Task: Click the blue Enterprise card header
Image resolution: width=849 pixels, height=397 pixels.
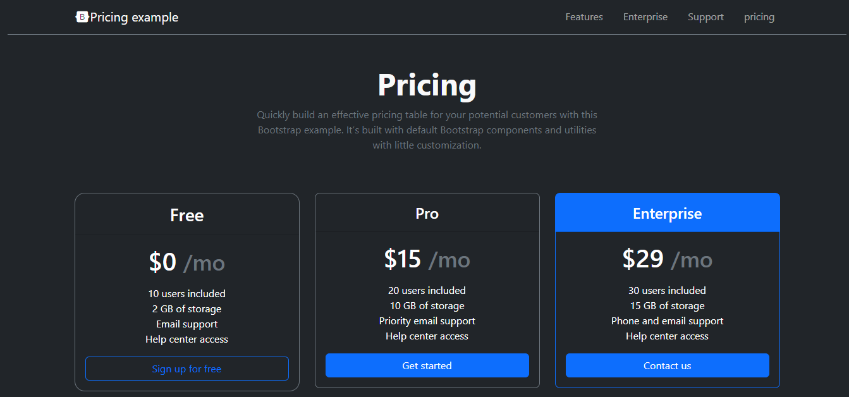Action: (668, 214)
